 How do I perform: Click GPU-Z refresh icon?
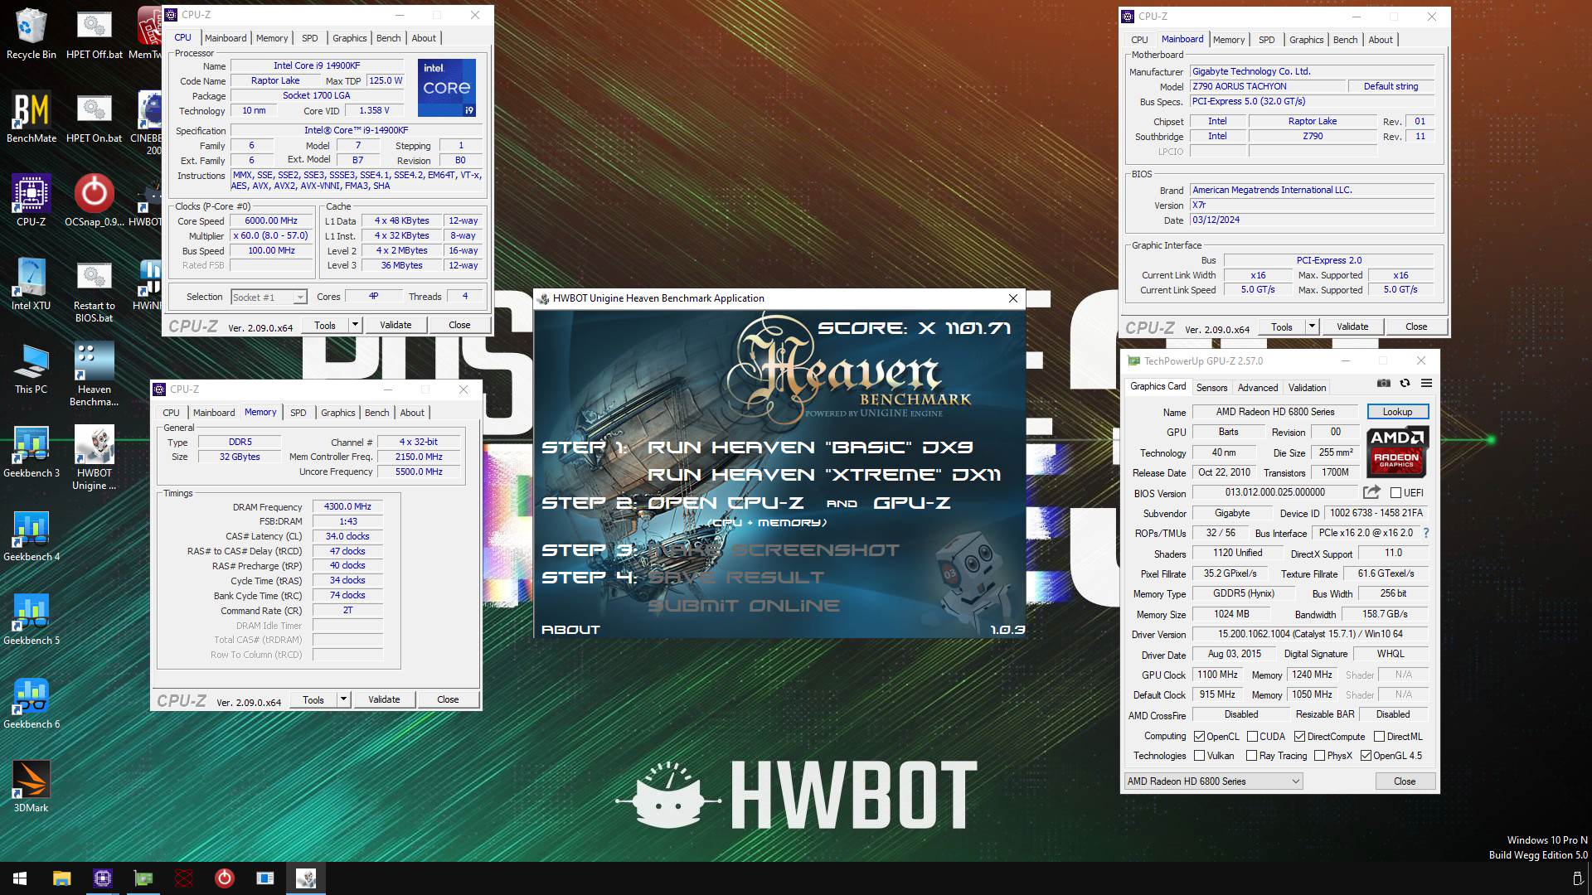pyautogui.click(x=1405, y=383)
